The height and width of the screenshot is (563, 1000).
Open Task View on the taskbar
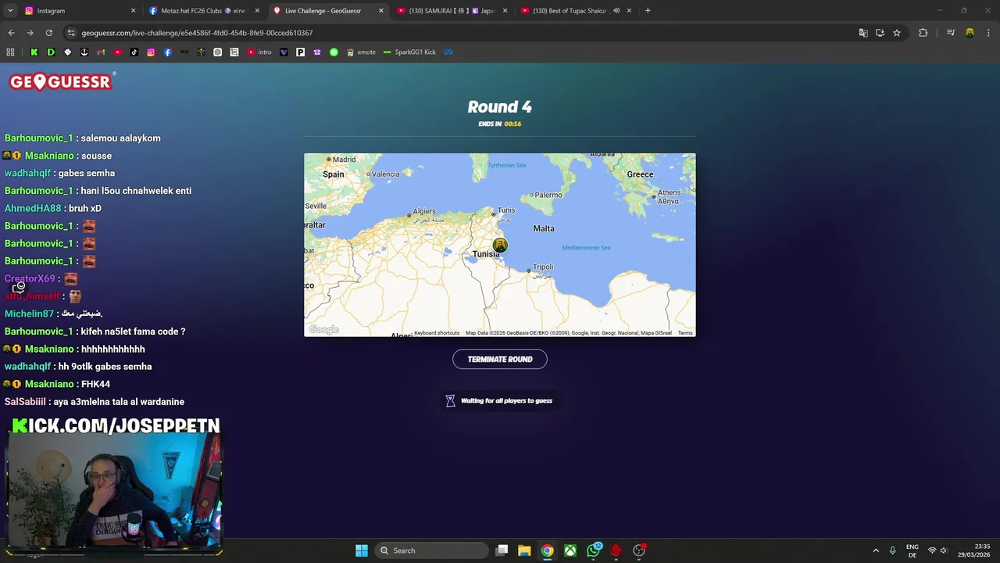(502, 550)
